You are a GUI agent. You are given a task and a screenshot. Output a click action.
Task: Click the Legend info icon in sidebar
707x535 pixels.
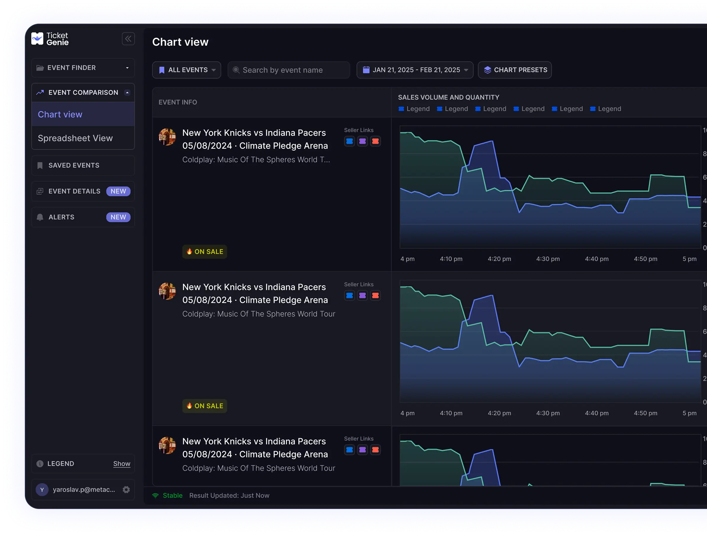coord(40,463)
